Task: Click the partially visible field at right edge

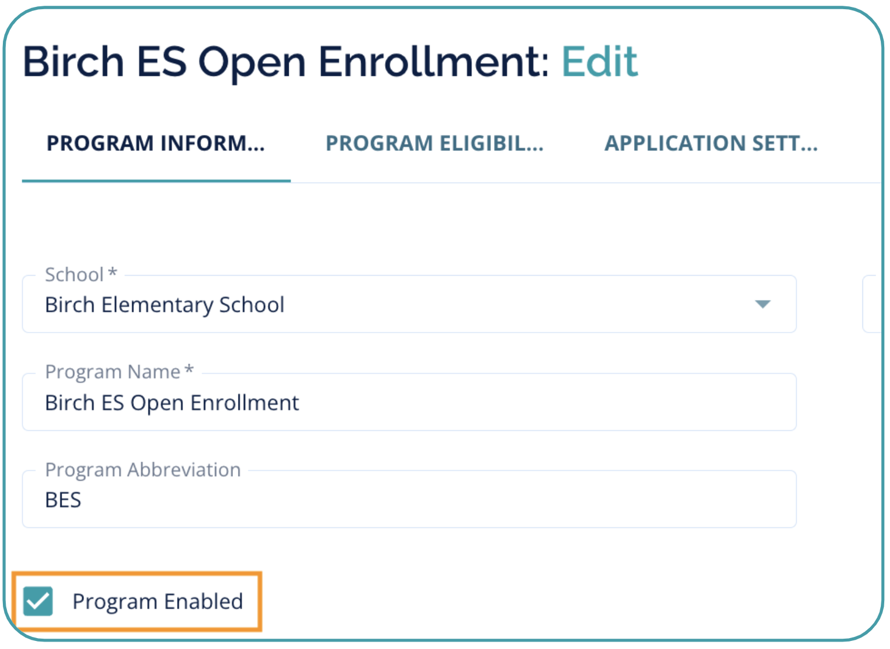Action: [873, 304]
